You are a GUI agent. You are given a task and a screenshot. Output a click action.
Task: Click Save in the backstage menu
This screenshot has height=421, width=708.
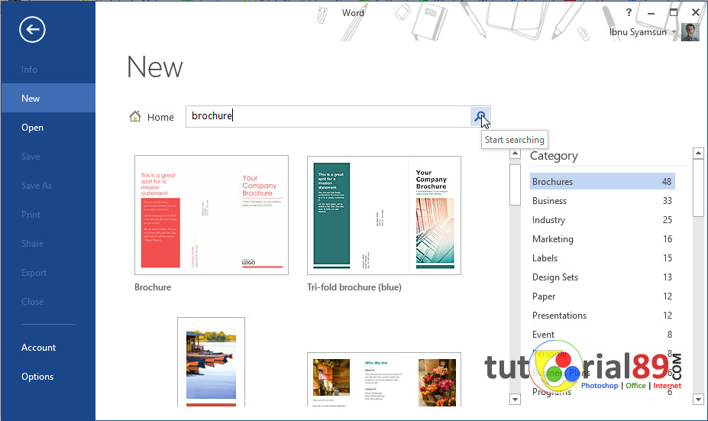point(31,157)
